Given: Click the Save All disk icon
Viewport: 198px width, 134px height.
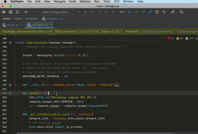Looking at the screenshot, I should click(11, 12).
